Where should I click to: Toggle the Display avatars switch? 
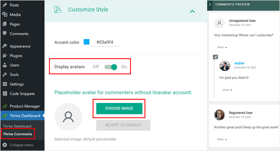coord(111,67)
